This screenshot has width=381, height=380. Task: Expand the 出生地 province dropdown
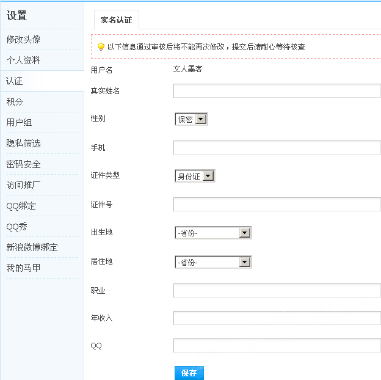tap(213, 233)
